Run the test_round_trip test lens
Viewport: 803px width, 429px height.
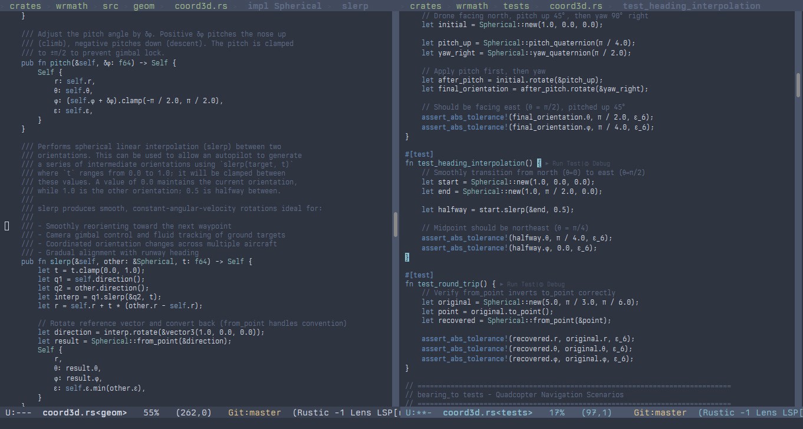pos(521,284)
